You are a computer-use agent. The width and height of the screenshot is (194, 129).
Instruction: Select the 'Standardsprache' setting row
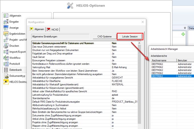(x=85, y=98)
